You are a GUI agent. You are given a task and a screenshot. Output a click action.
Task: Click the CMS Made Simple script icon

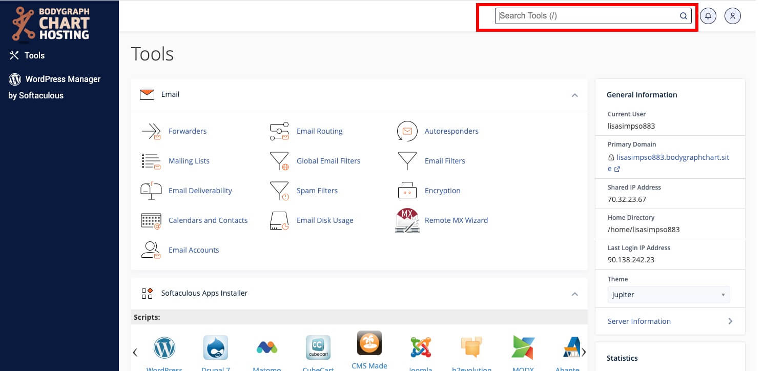[x=369, y=343]
